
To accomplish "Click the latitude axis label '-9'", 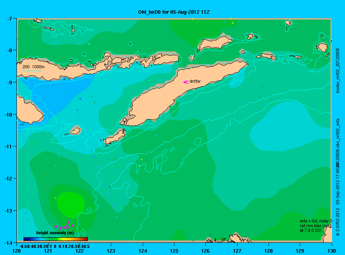I will (9, 82).
